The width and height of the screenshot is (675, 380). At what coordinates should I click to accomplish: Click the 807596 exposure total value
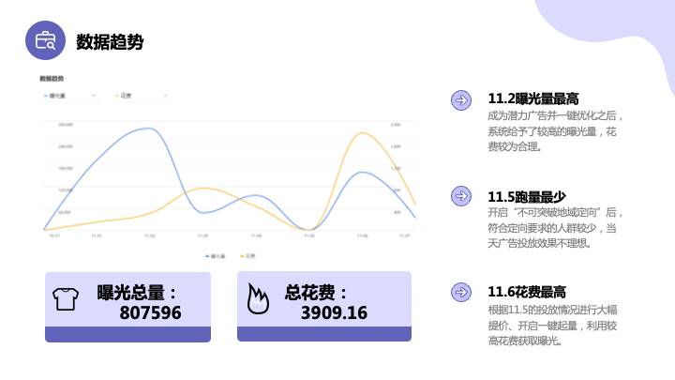(150, 312)
